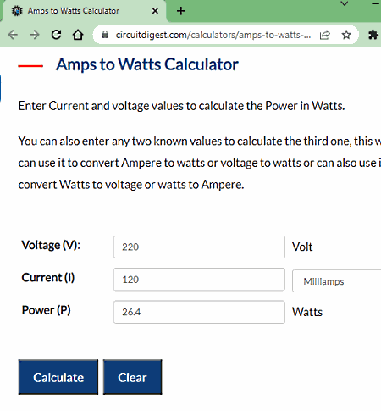Viewport: 381px width, 411px height.
Task: Open a new tab with the plus button
Action: point(181,11)
